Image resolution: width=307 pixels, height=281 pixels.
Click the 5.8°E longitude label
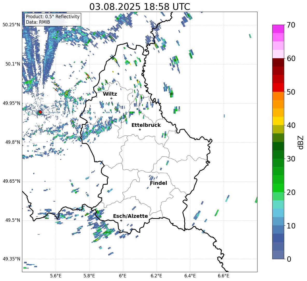pyautogui.click(x=89, y=276)
